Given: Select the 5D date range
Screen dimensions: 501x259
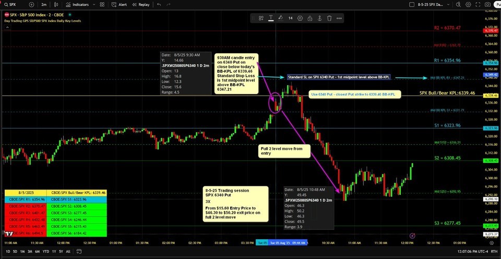Looking at the screenshot, I should [x=15, y=252].
